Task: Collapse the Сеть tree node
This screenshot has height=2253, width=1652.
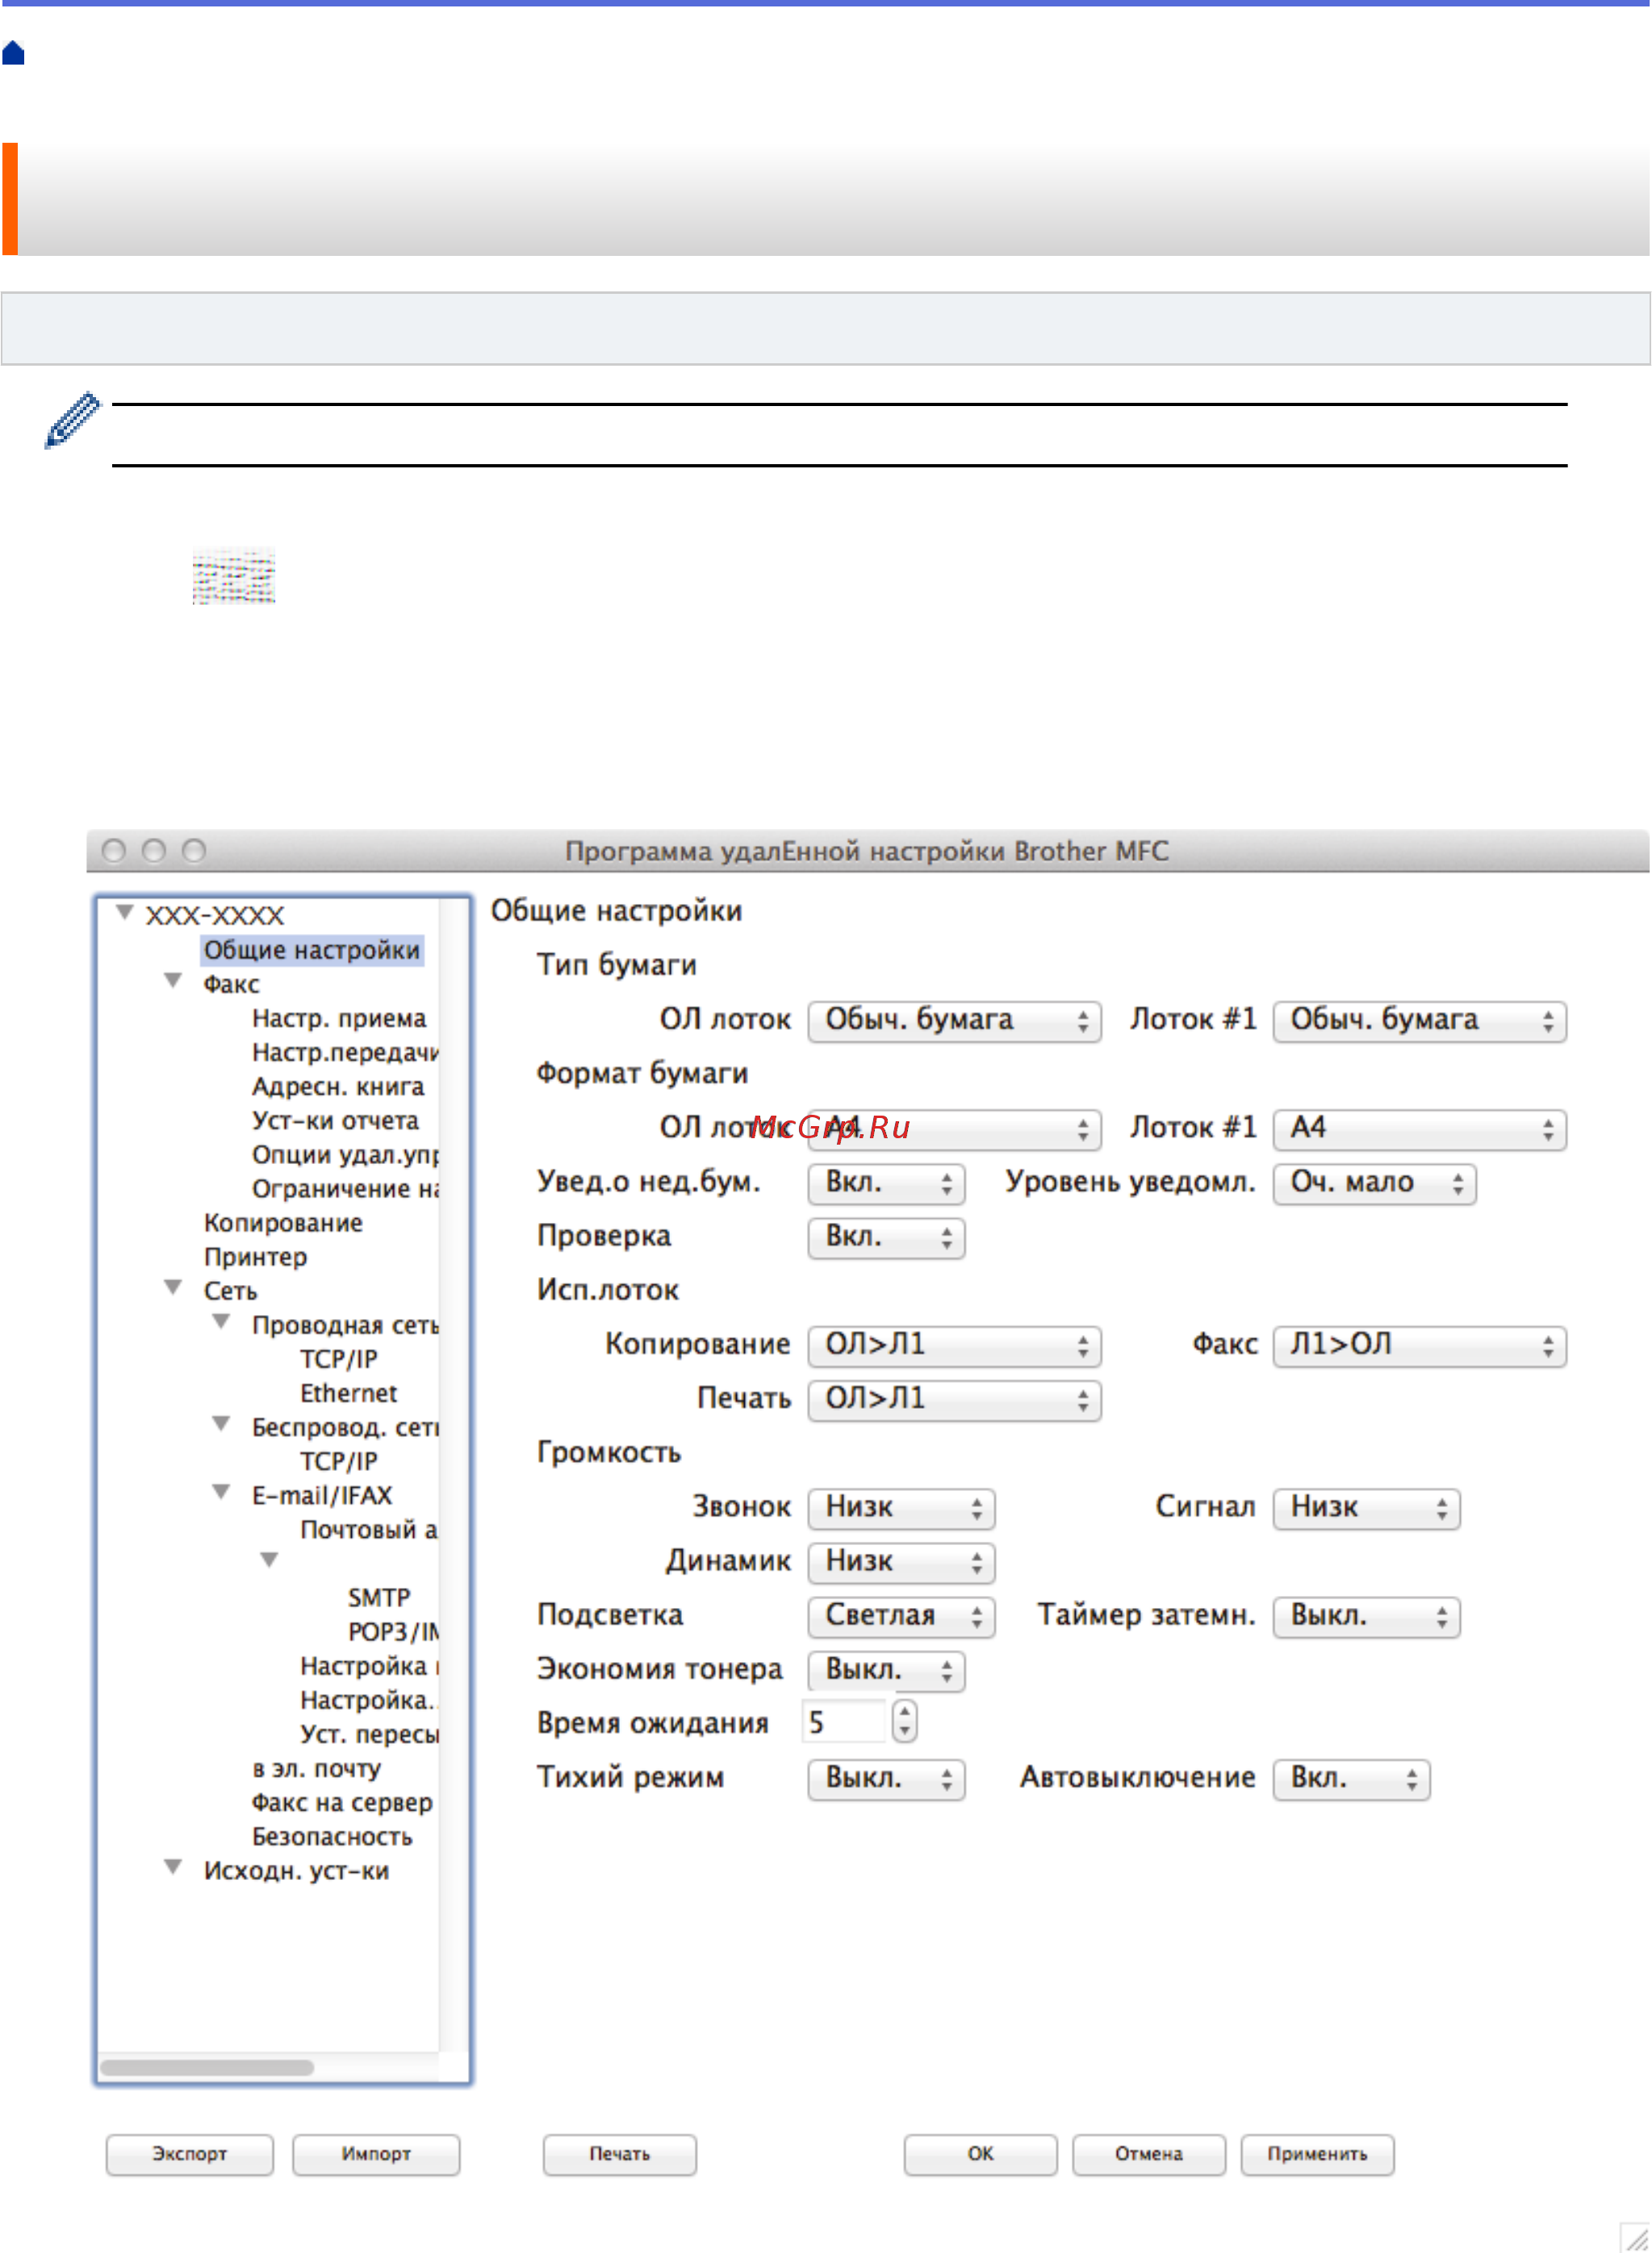Action: tap(173, 1288)
